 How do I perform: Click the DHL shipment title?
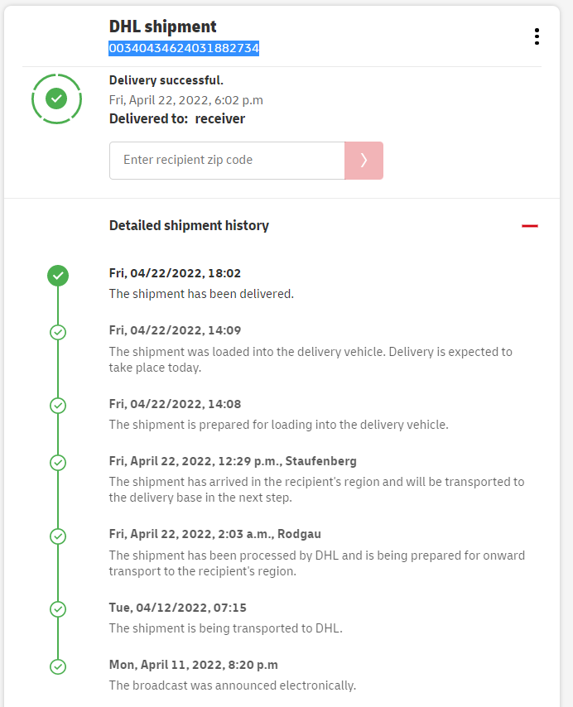tap(163, 26)
